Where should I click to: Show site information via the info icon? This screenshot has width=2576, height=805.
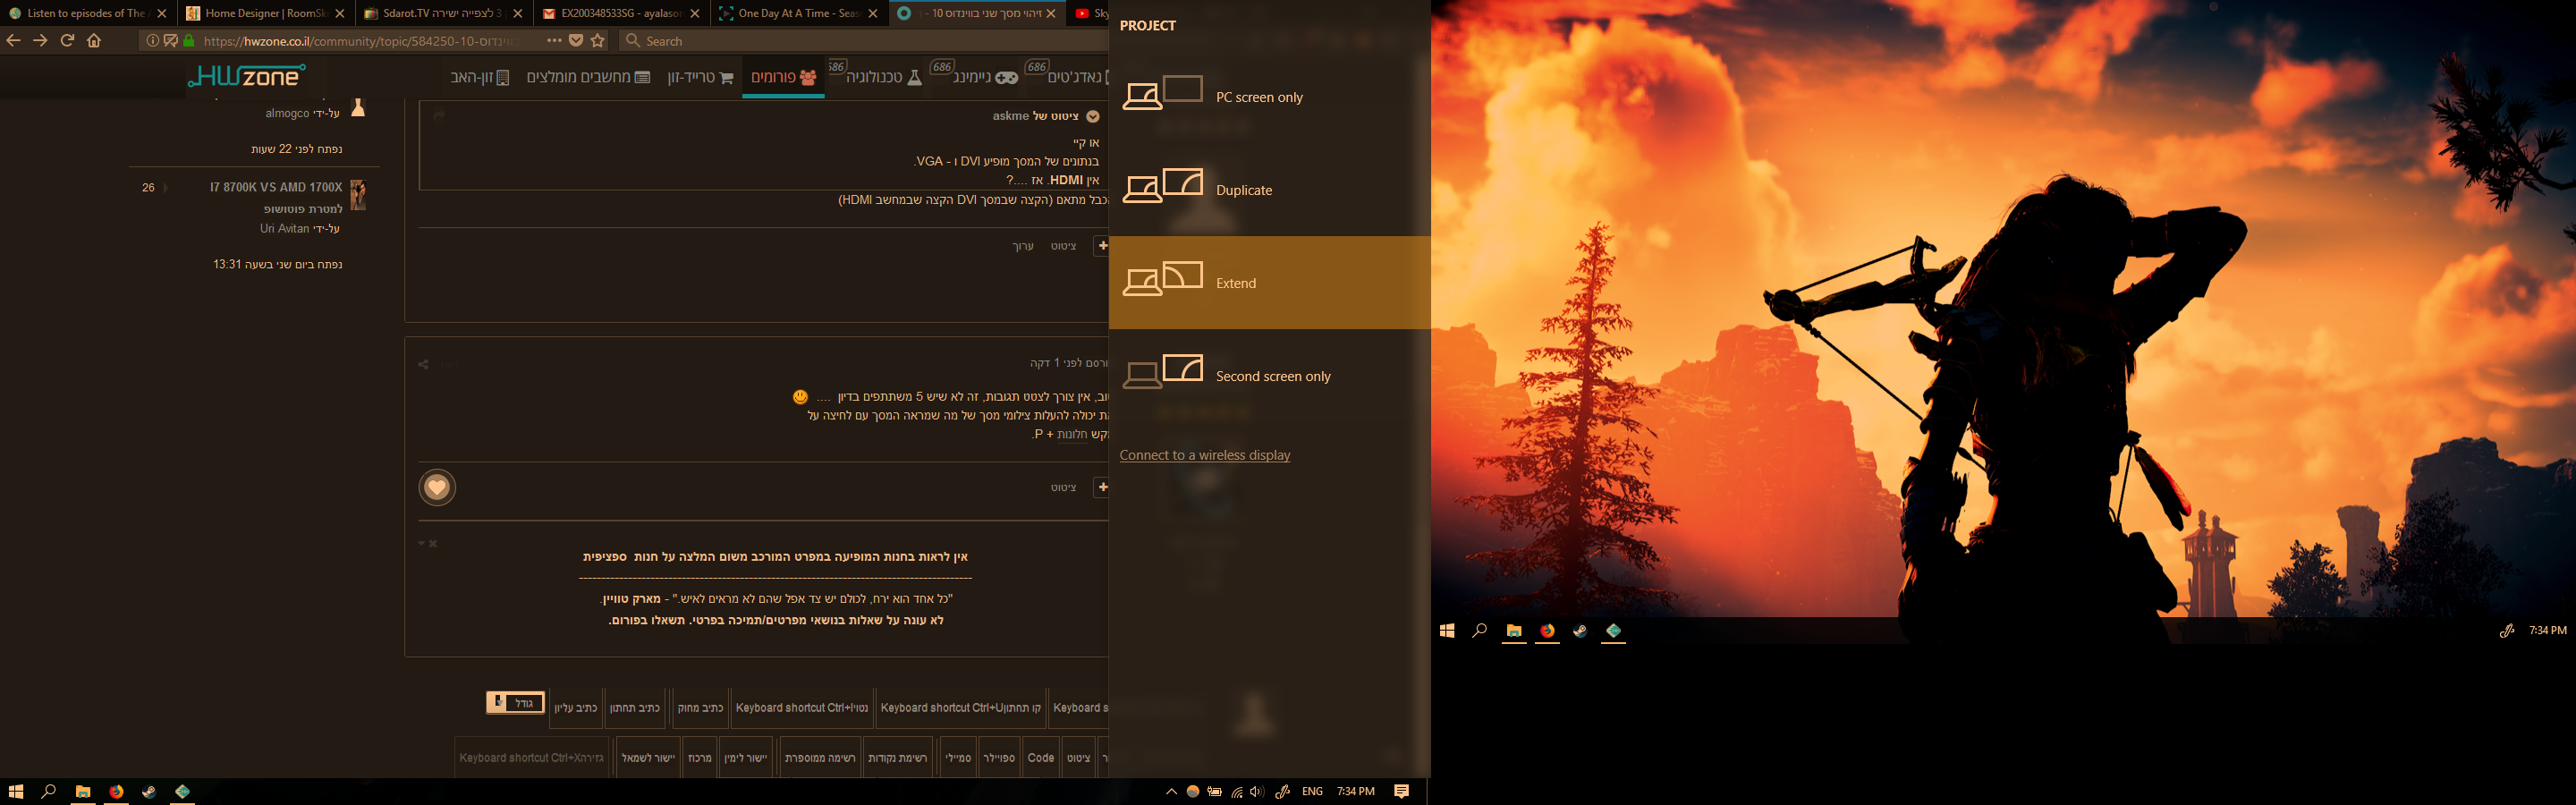(152, 41)
